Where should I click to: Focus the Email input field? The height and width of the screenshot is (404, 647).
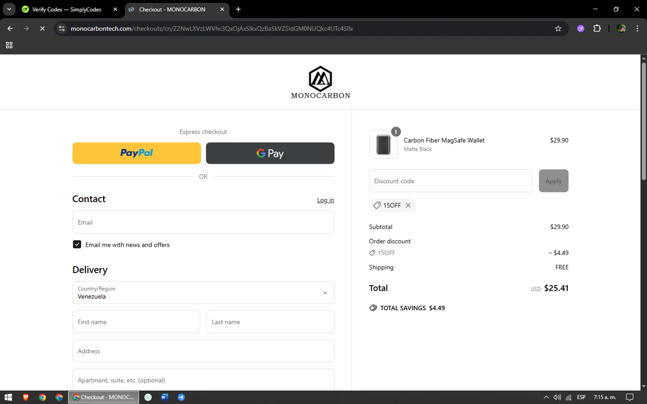pos(203,222)
